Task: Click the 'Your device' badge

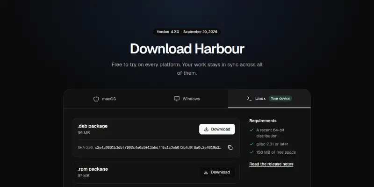Action: pos(280,99)
